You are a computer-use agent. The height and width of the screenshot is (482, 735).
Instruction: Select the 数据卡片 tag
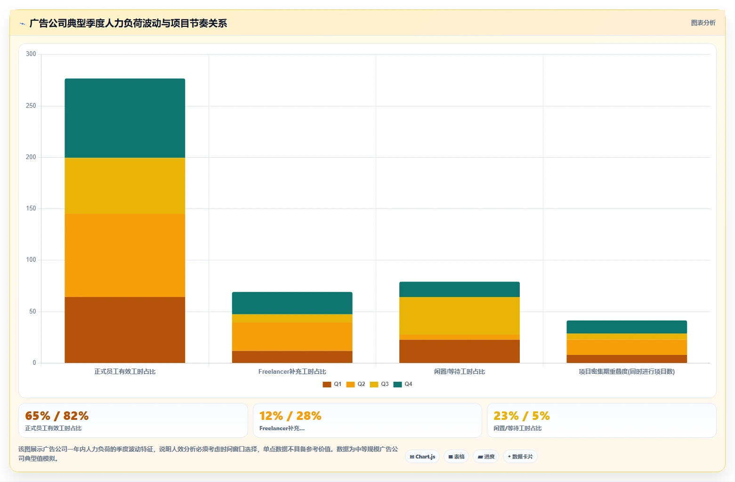[x=520, y=457]
